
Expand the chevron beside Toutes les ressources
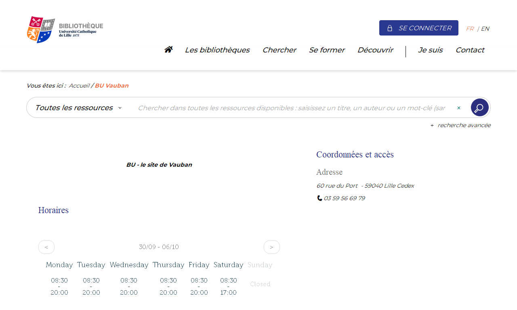click(x=120, y=108)
